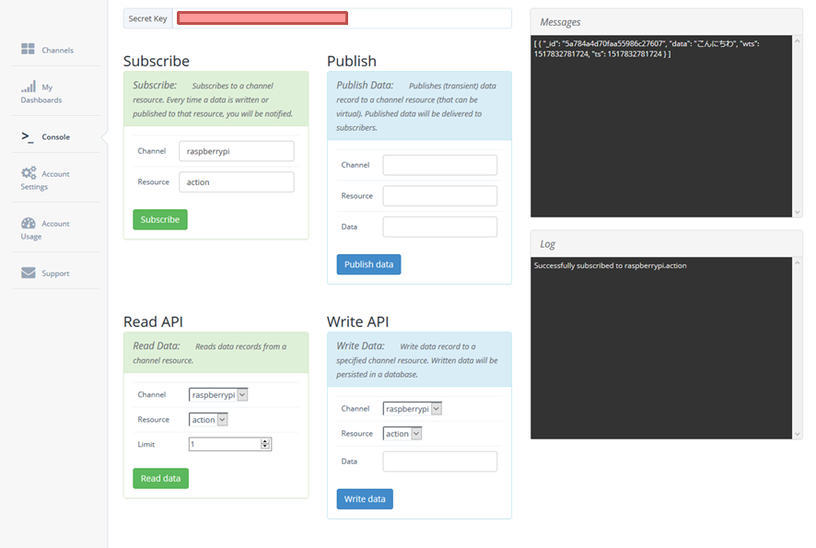Click the Publish data button
816x548 pixels.
click(x=368, y=263)
